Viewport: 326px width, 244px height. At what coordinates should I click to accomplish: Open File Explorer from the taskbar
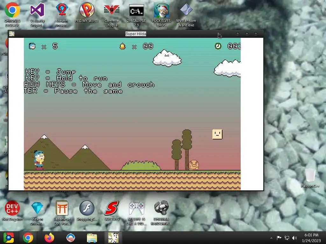(92, 238)
